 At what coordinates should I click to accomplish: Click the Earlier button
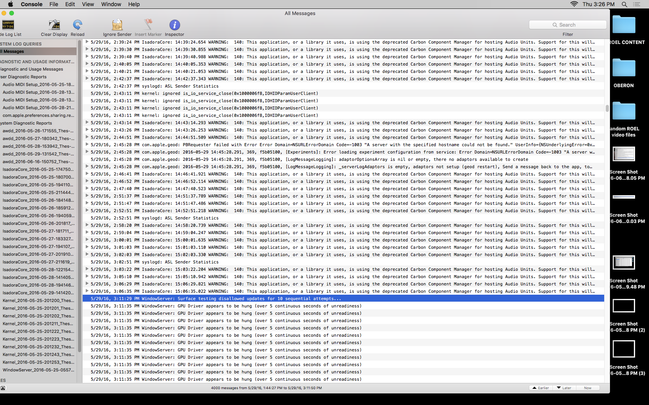(x=541, y=388)
